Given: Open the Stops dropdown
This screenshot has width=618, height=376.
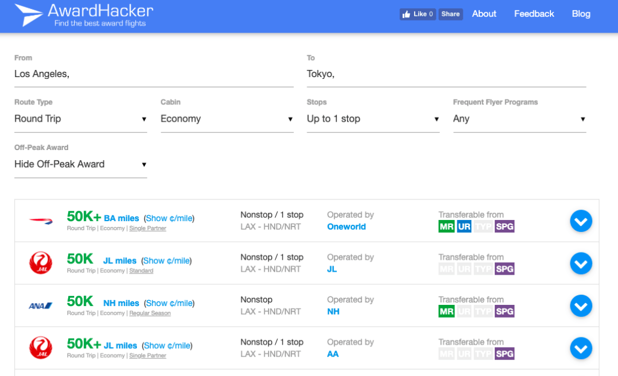Looking at the screenshot, I should click(373, 119).
